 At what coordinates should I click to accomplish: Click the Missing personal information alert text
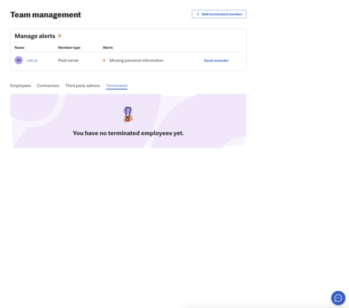pos(136,61)
